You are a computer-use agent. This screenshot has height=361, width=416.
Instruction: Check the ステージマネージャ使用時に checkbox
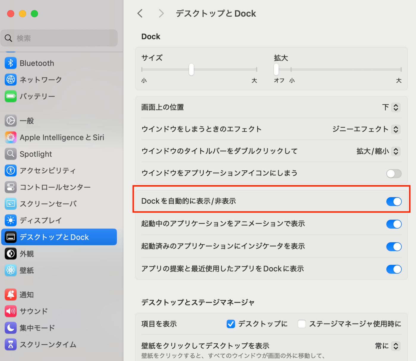click(x=302, y=324)
